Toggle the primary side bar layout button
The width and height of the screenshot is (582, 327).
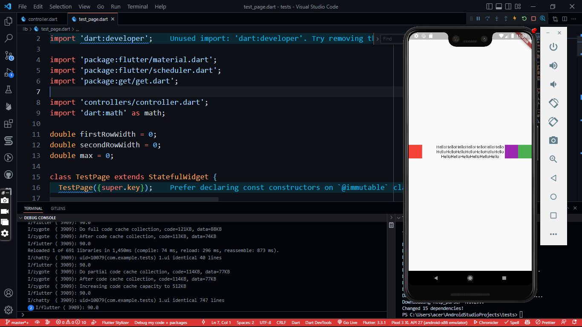pos(489,6)
